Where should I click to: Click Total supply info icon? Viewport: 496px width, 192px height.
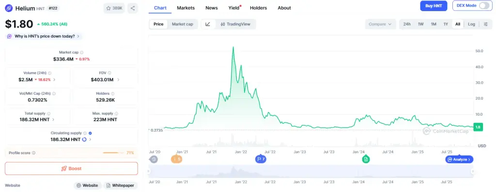(48, 113)
